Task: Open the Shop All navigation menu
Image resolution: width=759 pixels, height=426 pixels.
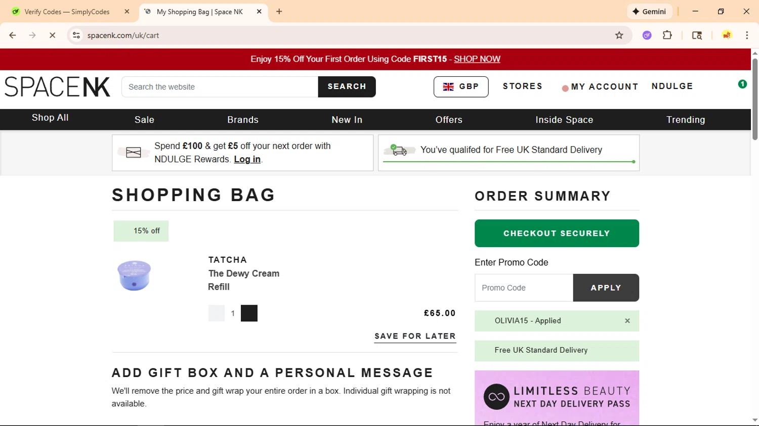Action: [x=50, y=118]
